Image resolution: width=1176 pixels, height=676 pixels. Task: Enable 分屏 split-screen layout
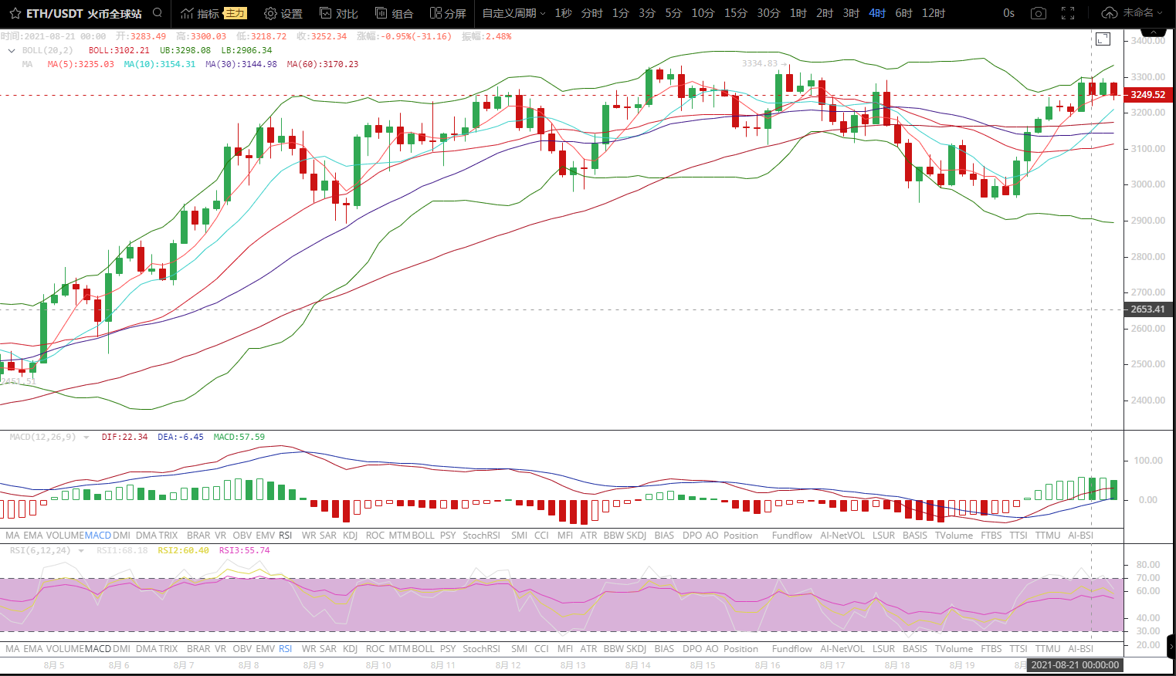[x=448, y=14]
